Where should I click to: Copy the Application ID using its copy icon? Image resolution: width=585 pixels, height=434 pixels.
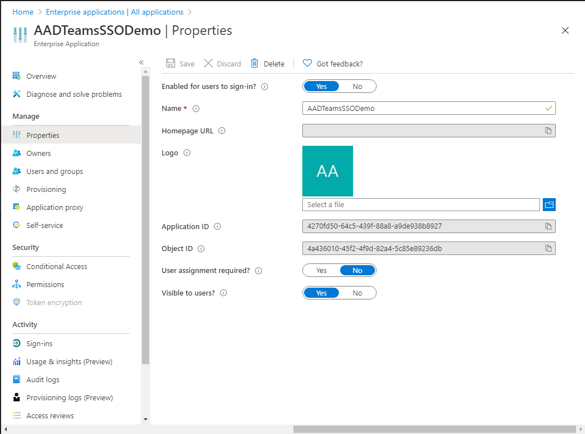point(548,226)
